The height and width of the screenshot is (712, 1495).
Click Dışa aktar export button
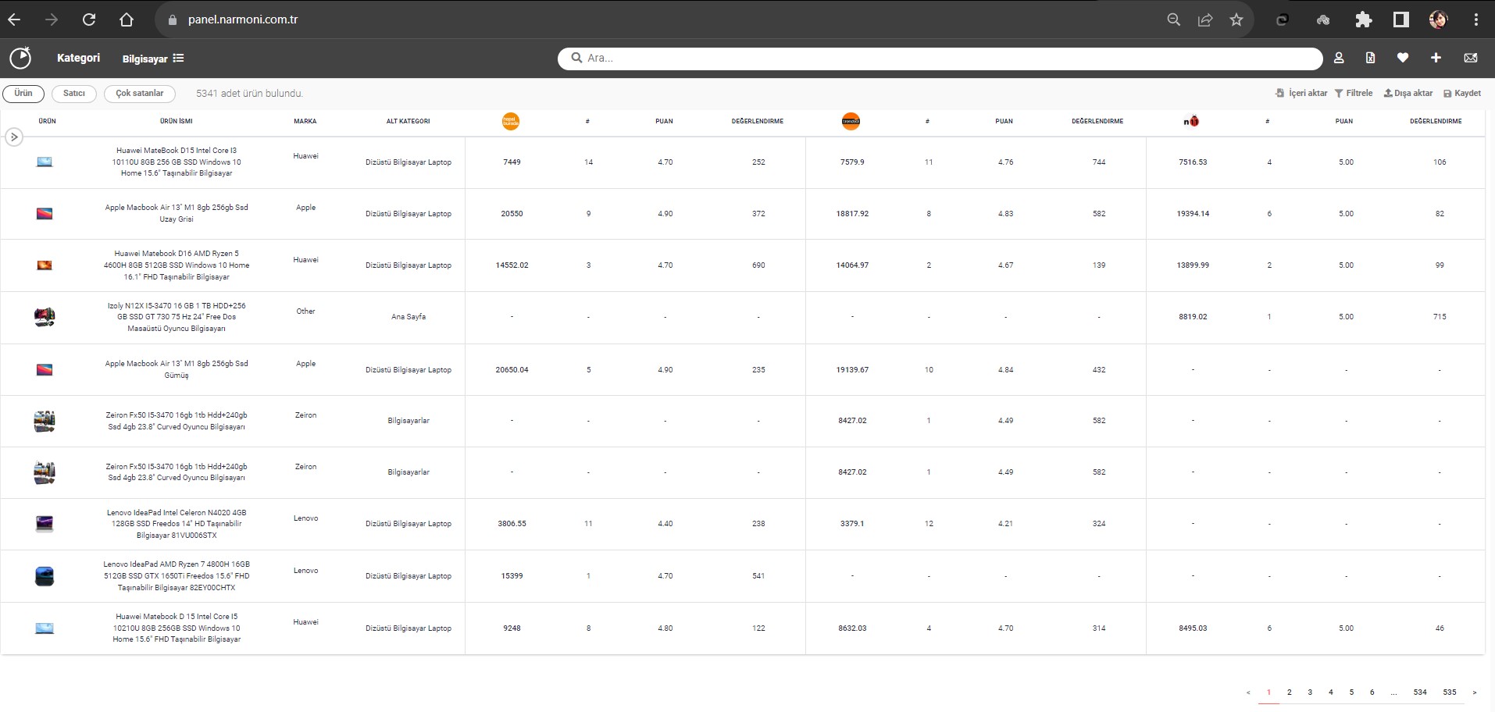(1408, 93)
